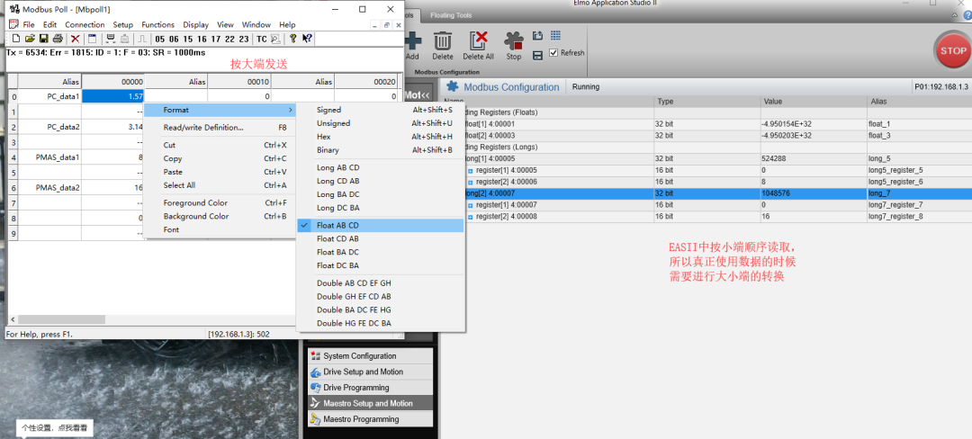Click function 23 toolbar button
Viewport: 972px width, 439px height.
[244, 39]
